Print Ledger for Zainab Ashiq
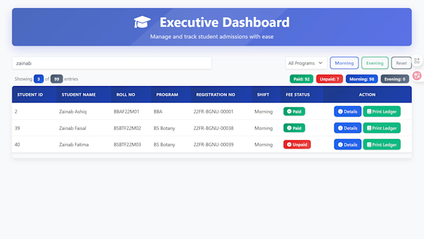This screenshot has height=239, width=424. 382,112
